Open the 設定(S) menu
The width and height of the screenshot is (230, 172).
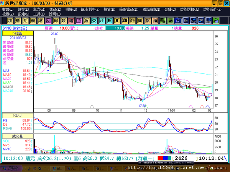[x=23, y=14]
